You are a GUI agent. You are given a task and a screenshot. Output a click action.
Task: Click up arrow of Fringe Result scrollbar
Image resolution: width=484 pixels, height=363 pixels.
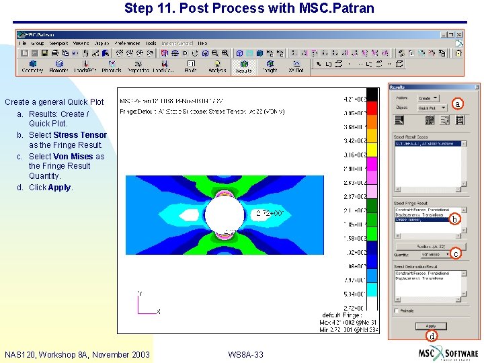pos(464,210)
